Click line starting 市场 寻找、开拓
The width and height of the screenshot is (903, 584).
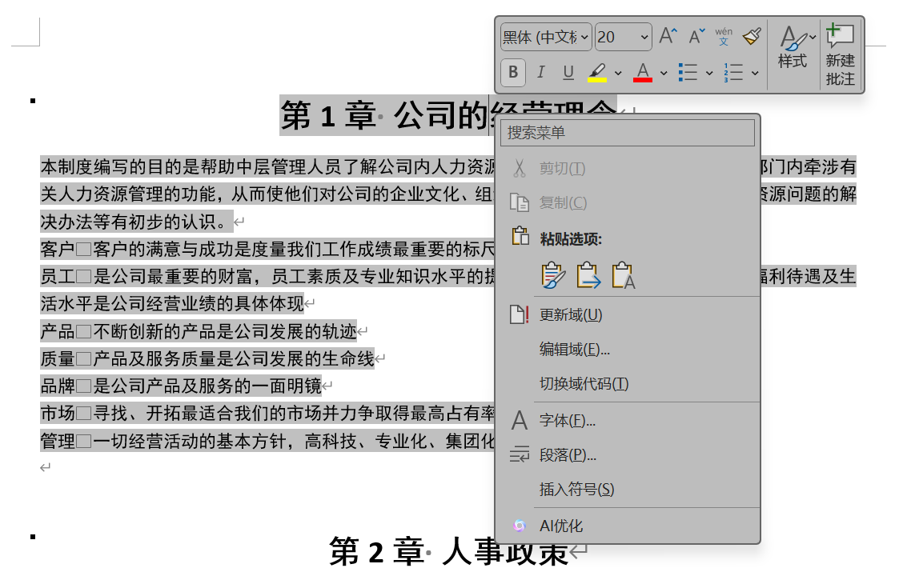[267, 413]
